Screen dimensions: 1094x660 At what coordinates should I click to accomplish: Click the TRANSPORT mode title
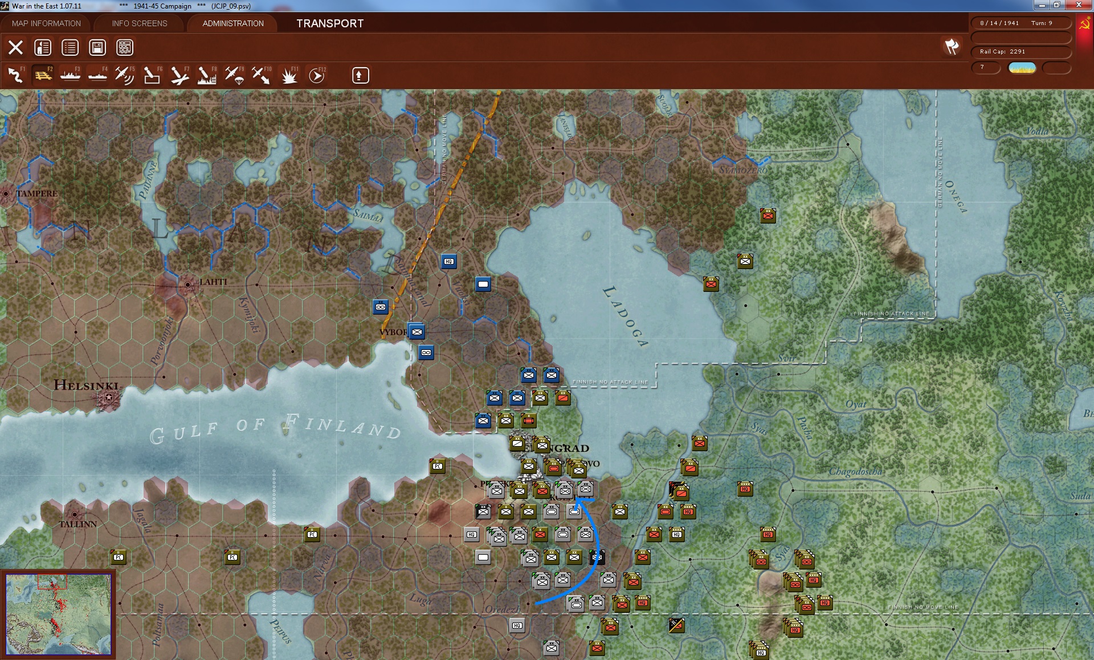[330, 23]
